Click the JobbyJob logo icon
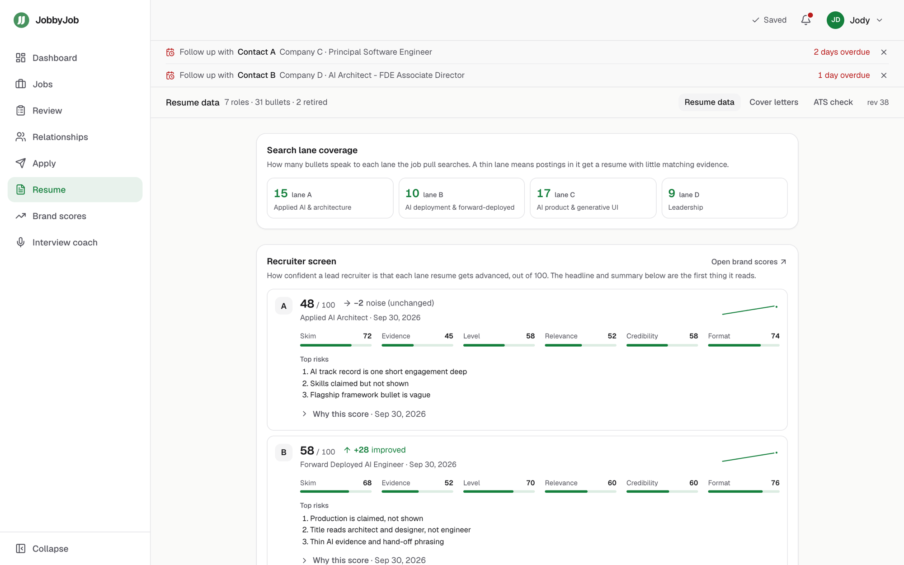904x565 pixels. click(x=21, y=20)
